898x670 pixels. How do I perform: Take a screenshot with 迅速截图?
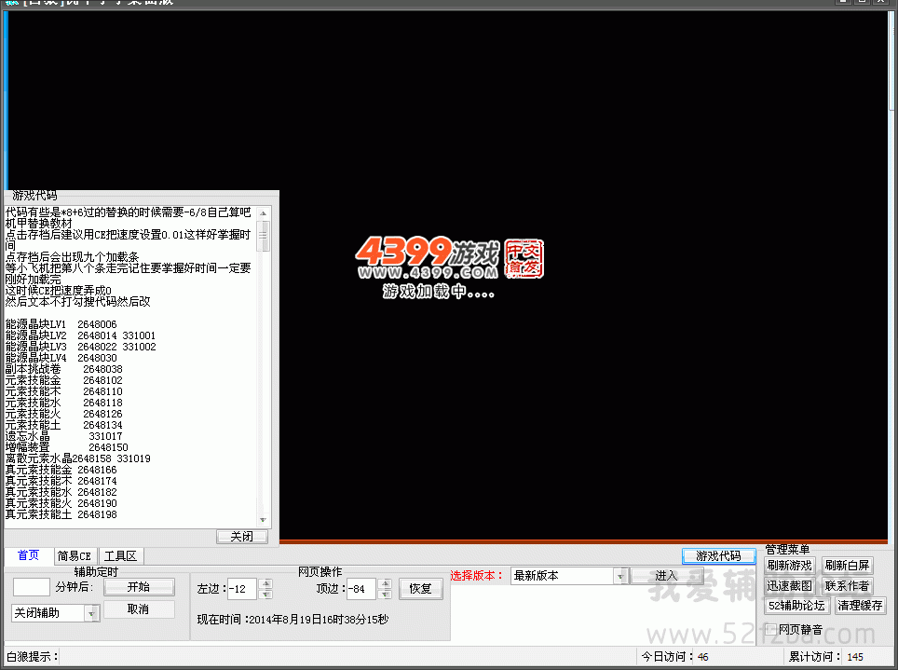[790, 586]
